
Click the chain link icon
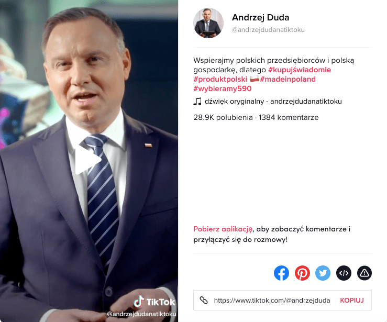pos(204,300)
